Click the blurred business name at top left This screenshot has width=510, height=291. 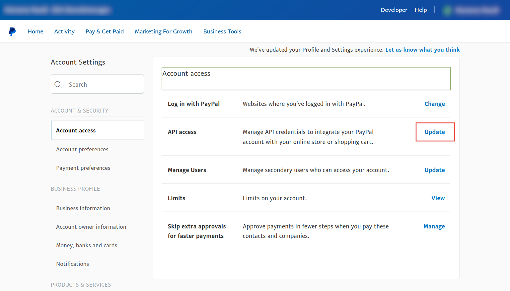(57, 10)
